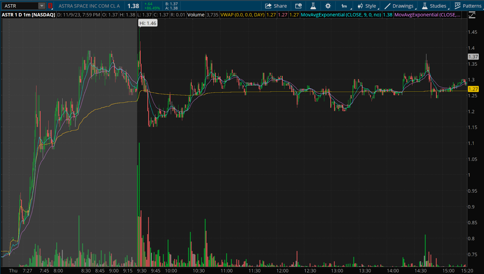Click the Patterns chart icon
Screen dimensions: 484x274
click(x=457, y=6)
